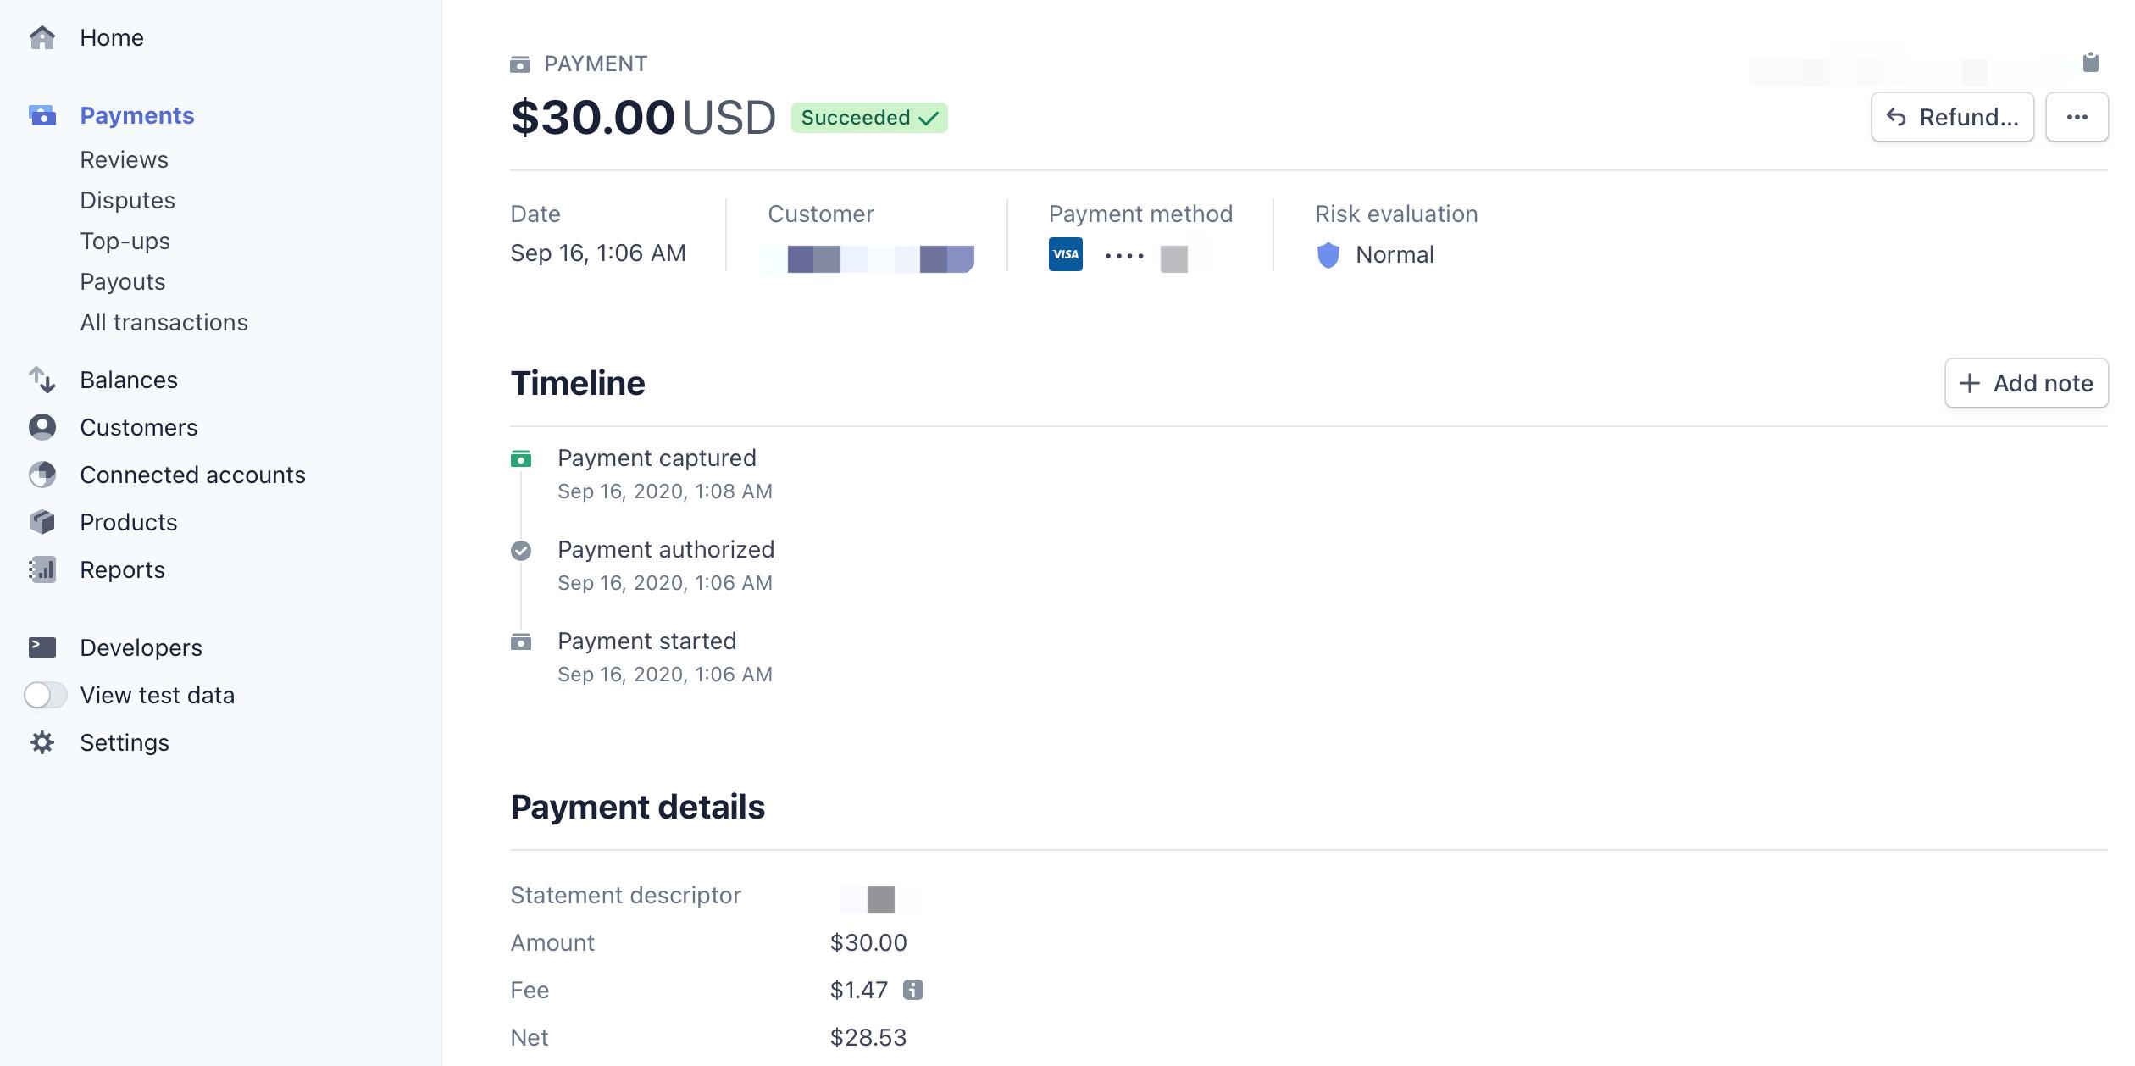Select All transactions in sidebar
Viewport: 2135px width, 1066px height.
(164, 322)
